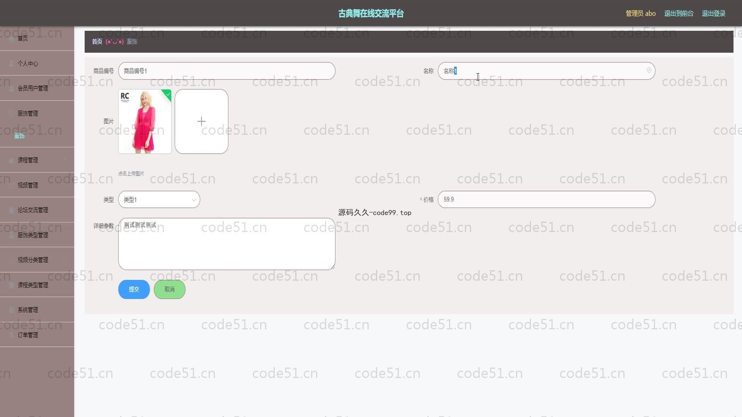
Task: Click the plus icon to upload another image
Action: (x=201, y=122)
